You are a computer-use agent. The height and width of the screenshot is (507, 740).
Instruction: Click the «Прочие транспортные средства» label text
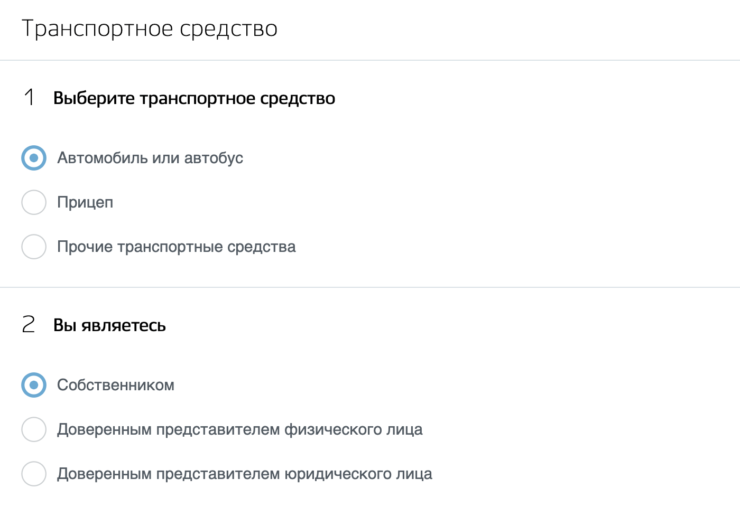[177, 247]
